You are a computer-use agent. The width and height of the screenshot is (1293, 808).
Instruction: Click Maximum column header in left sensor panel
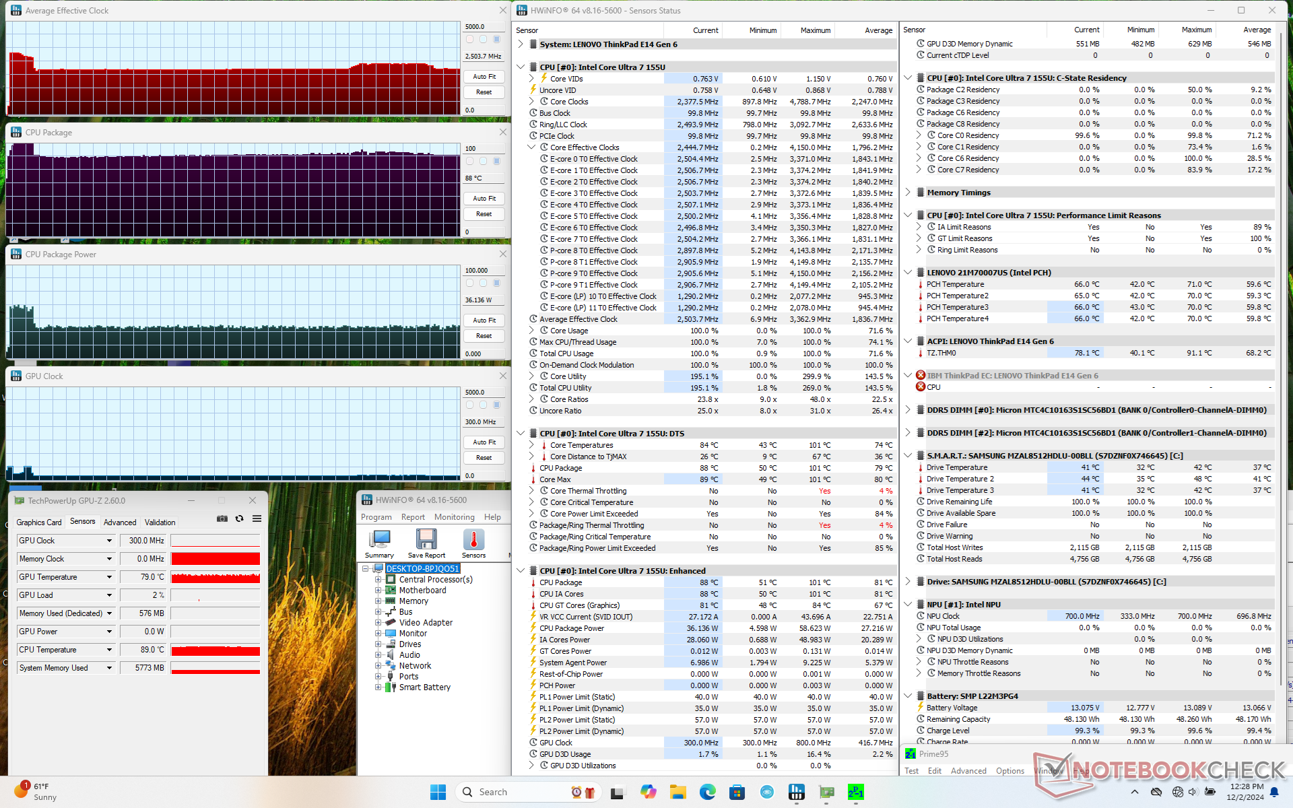tap(815, 30)
